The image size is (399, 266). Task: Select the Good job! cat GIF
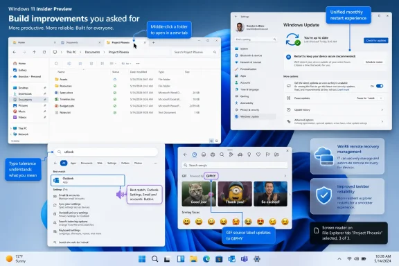click(199, 194)
